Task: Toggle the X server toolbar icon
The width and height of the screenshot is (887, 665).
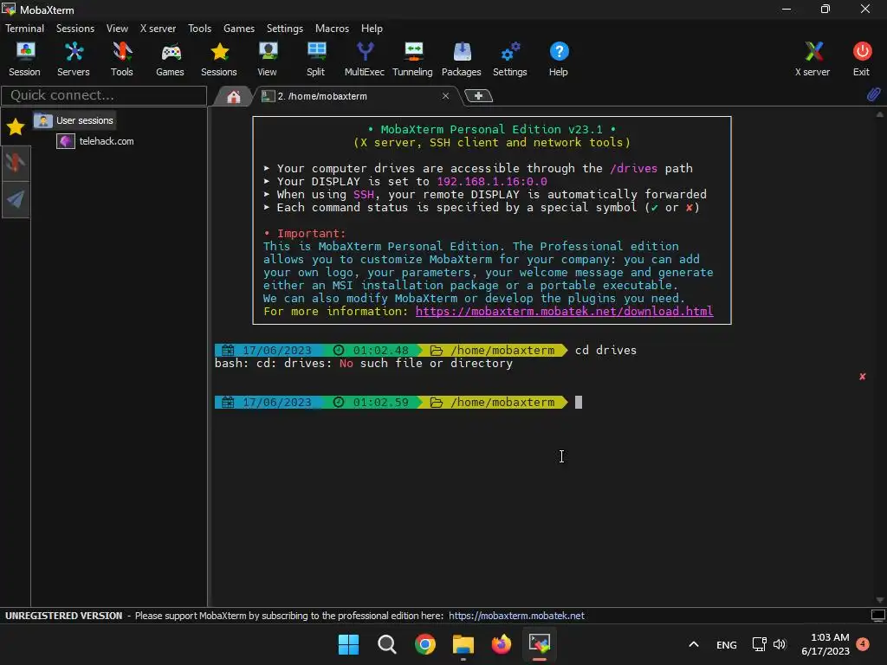Action: 813,60
